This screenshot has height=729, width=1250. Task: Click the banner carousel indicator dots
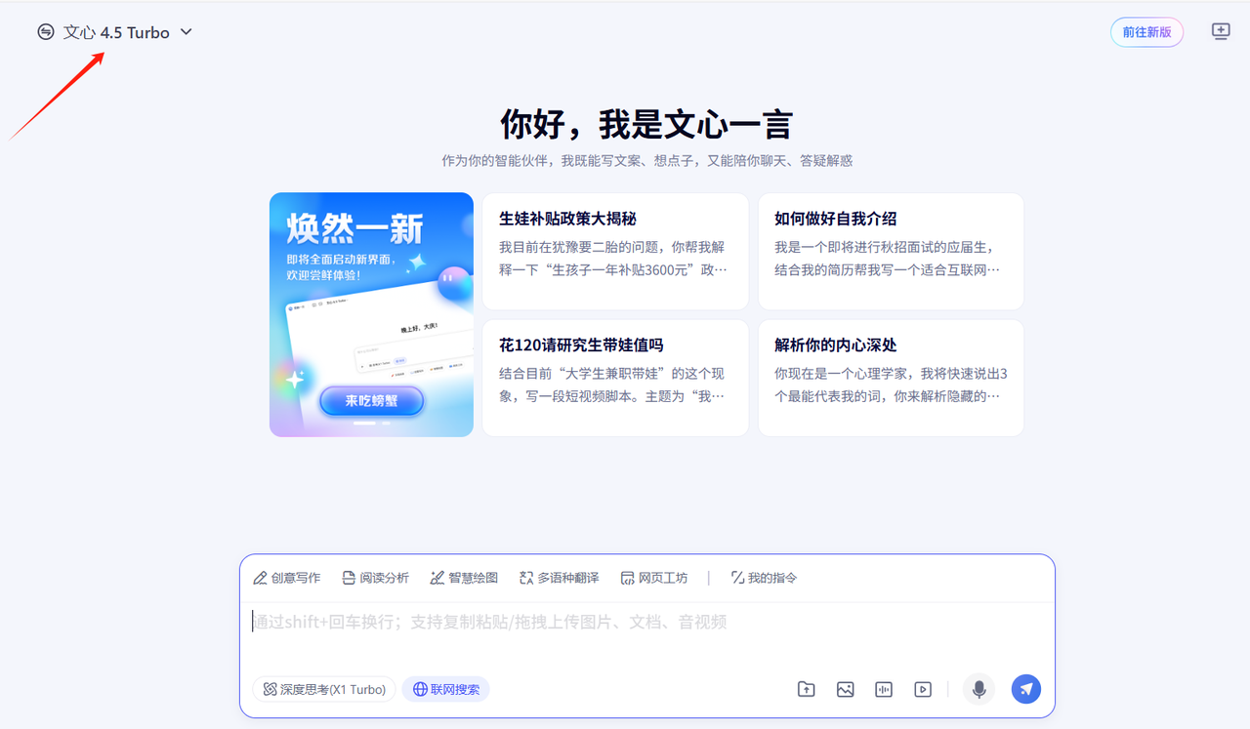[x=371, y=424]
